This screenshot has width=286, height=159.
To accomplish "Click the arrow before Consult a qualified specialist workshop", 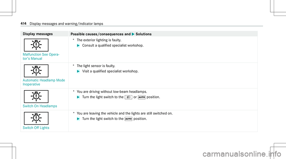I will [78, 45].
